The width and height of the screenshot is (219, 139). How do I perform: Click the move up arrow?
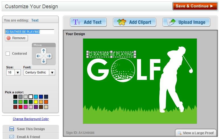pyautogui.click(x=44, y=51)
